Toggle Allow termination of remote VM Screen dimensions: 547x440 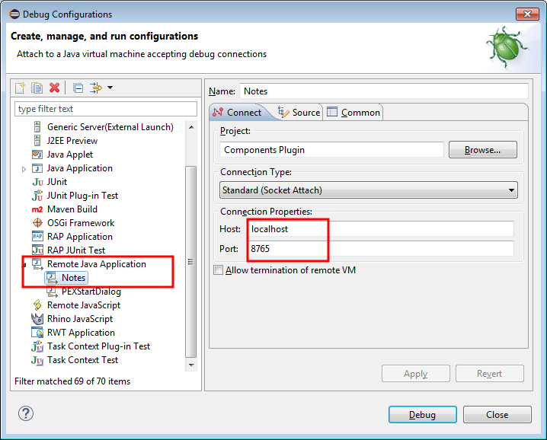[219, 270]
